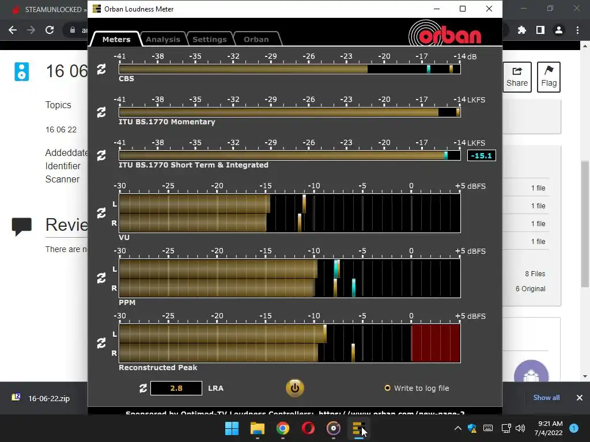The width and height of the screenshot is (590, 442).
Task: Click the Chrome page vertical scrollbar
Action: 585,224
